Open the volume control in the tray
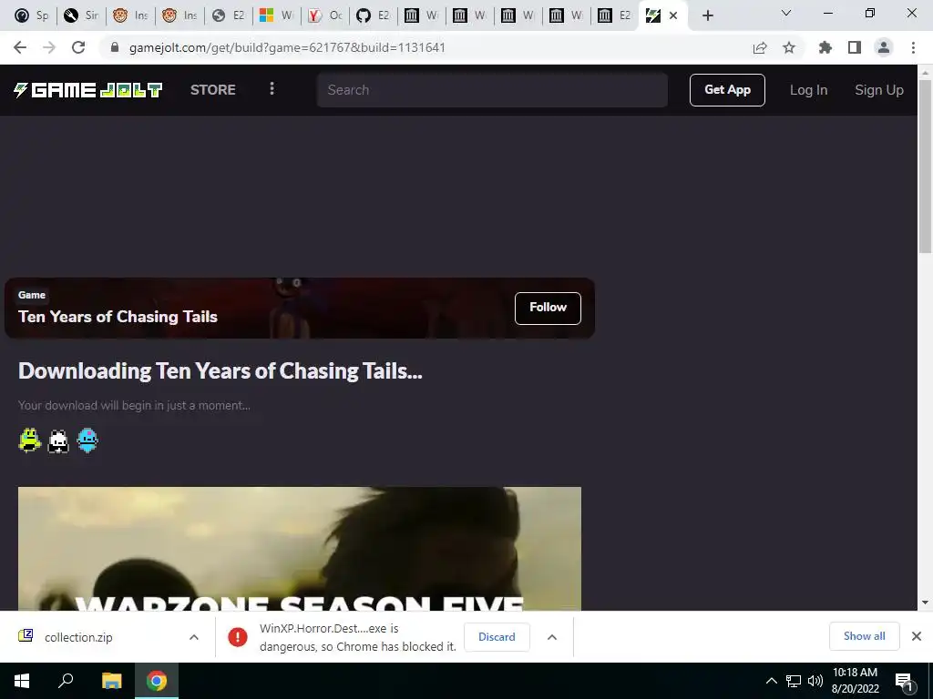The image size is (933, 699). 815,681
